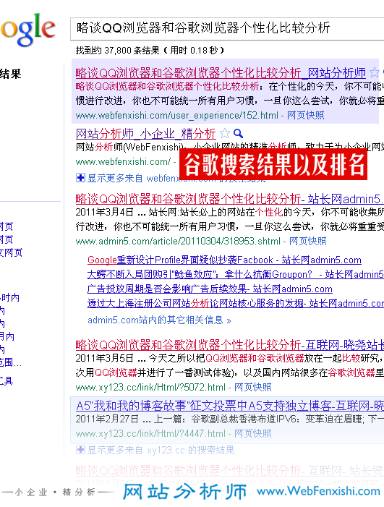384x507 pixels.
Task: Open the 大鳄不断入局团购 Groupon sublink
Action: (x=236, y=274)
